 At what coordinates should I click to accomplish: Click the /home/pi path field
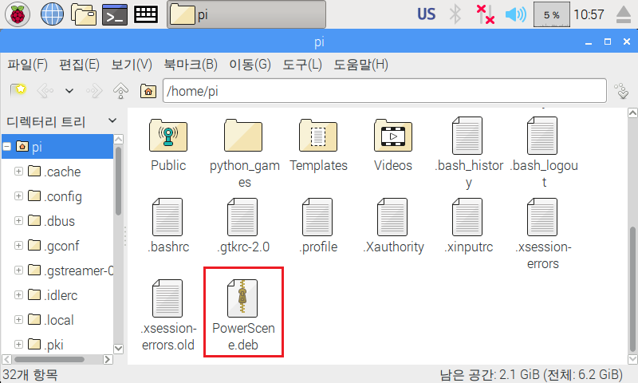384,91
